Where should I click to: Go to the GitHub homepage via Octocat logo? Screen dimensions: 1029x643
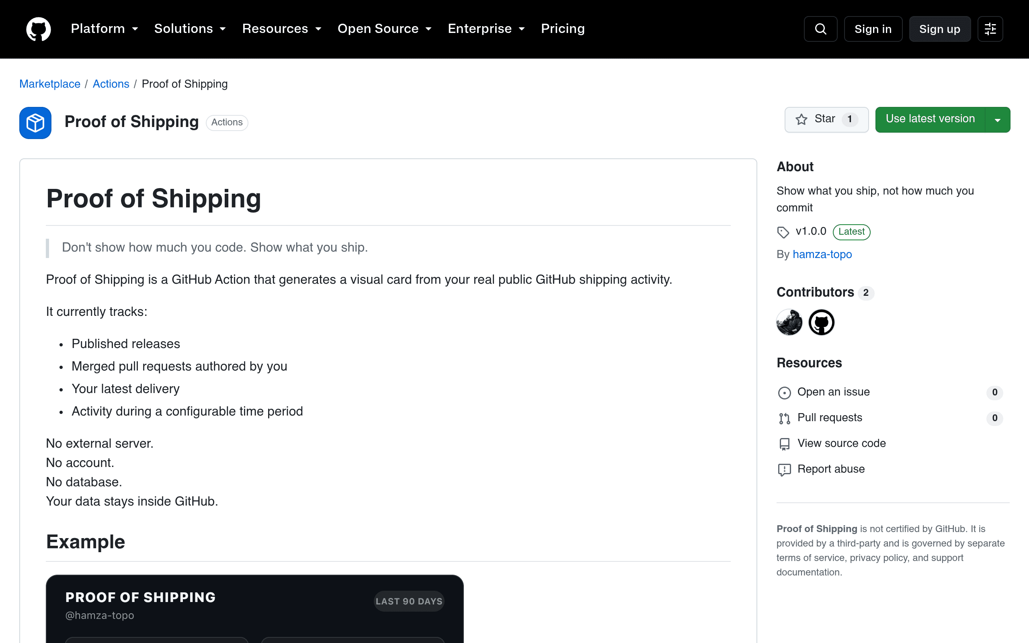coord(38,29)
